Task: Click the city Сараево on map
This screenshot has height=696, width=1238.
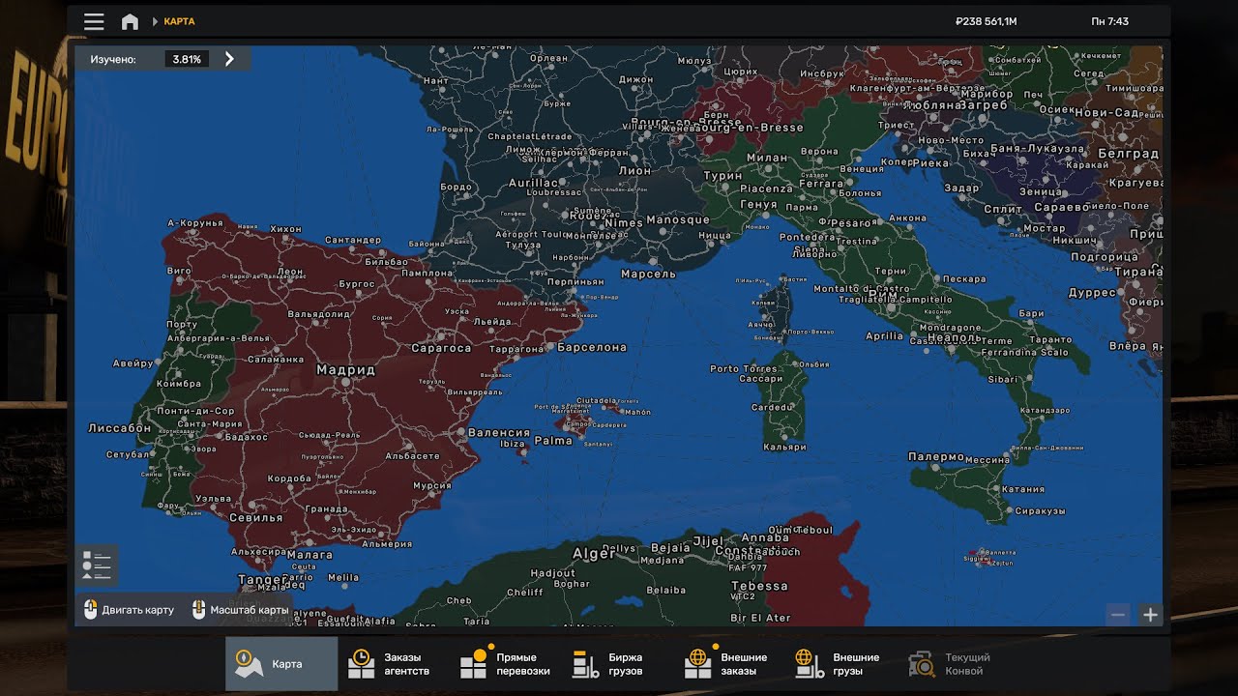Action: pyautogui.click(x=1061, y=207)
